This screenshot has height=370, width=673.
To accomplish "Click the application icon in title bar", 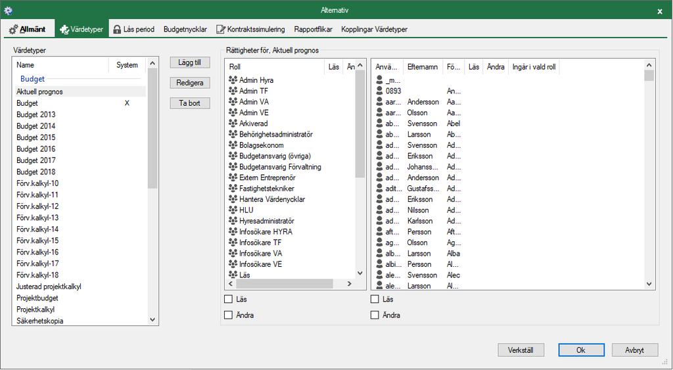I will pos(8,11).
